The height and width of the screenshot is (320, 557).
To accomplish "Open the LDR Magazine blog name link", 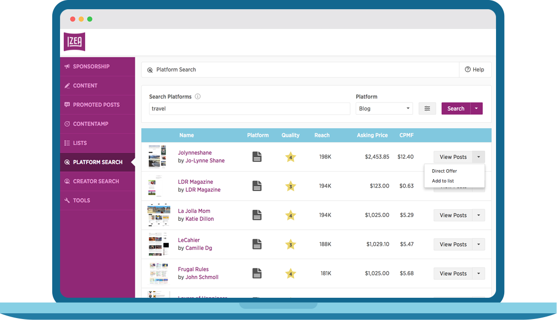I will [x=196, y=182].
